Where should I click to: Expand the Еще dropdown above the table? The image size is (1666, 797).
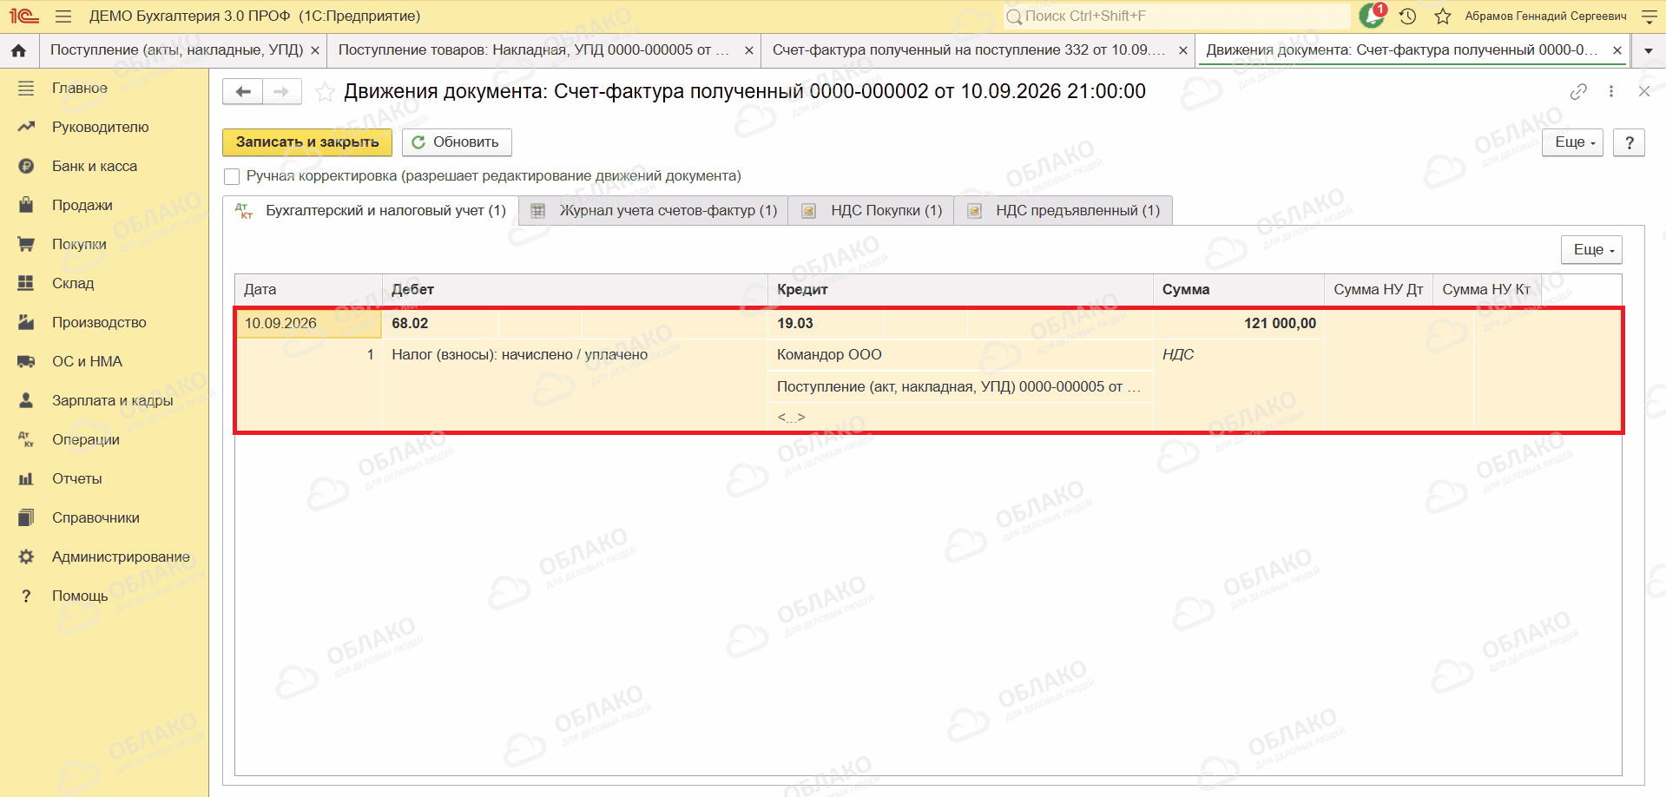click(x=1591, y=249)
